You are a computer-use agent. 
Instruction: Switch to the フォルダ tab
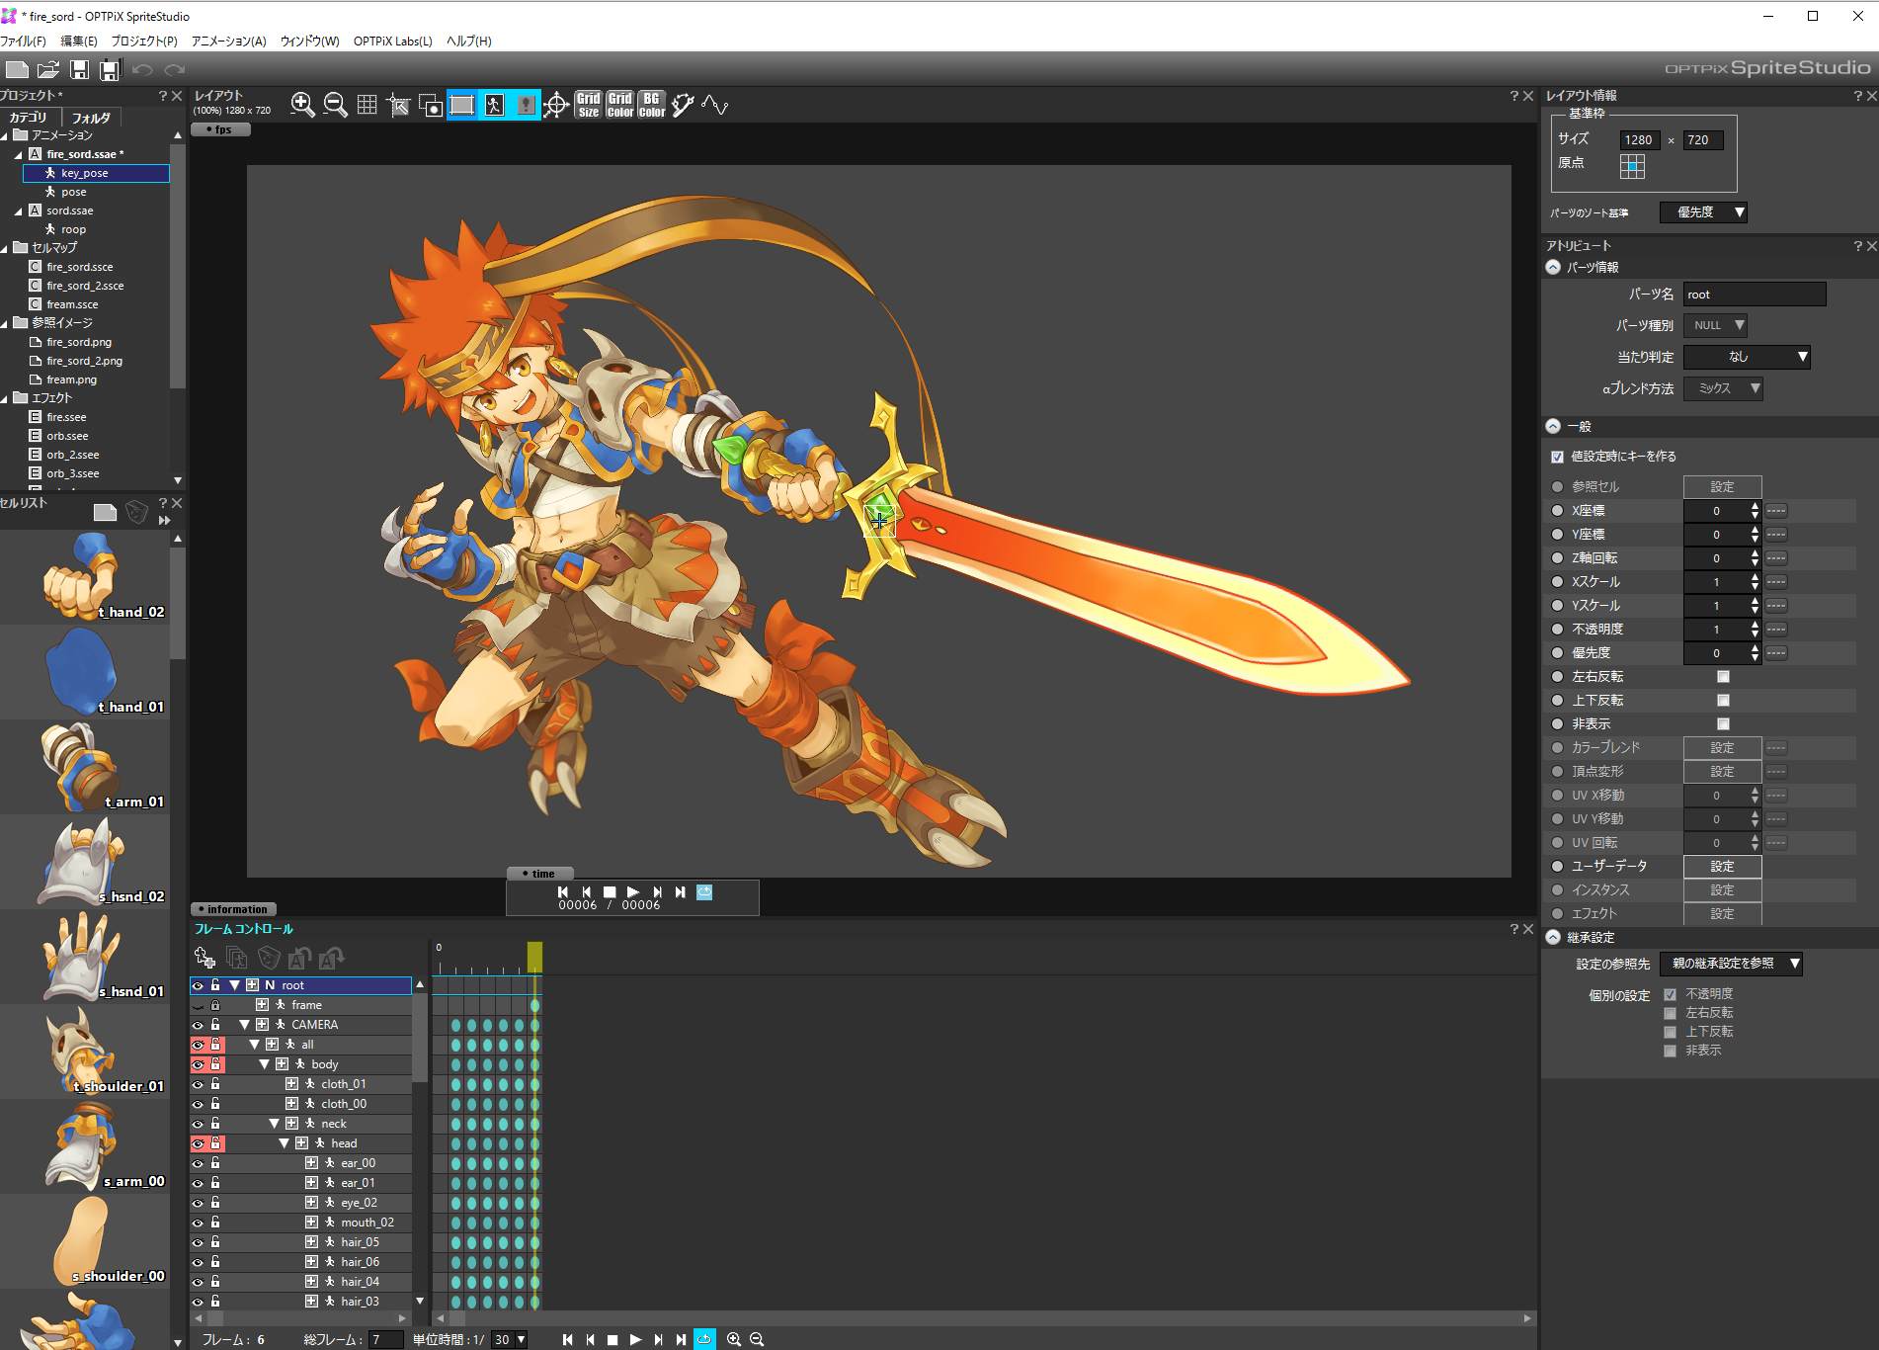[91, 118]
